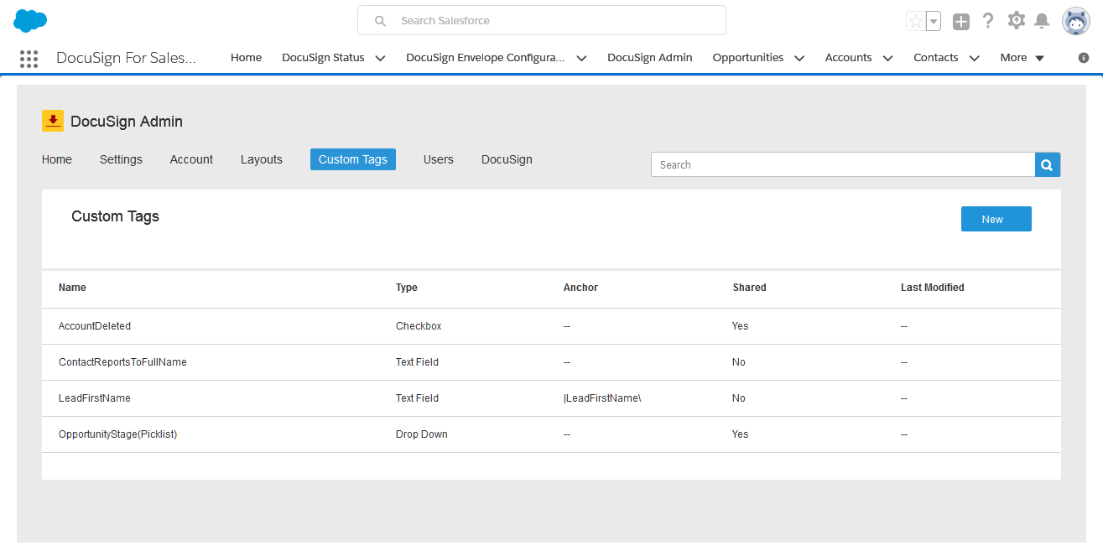
Task: Expand the DocuSign Status tab chevron
Action: (380, 58)
